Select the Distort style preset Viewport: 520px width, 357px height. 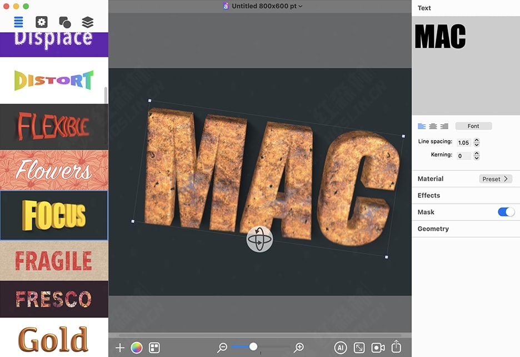[x=54, y=81]
